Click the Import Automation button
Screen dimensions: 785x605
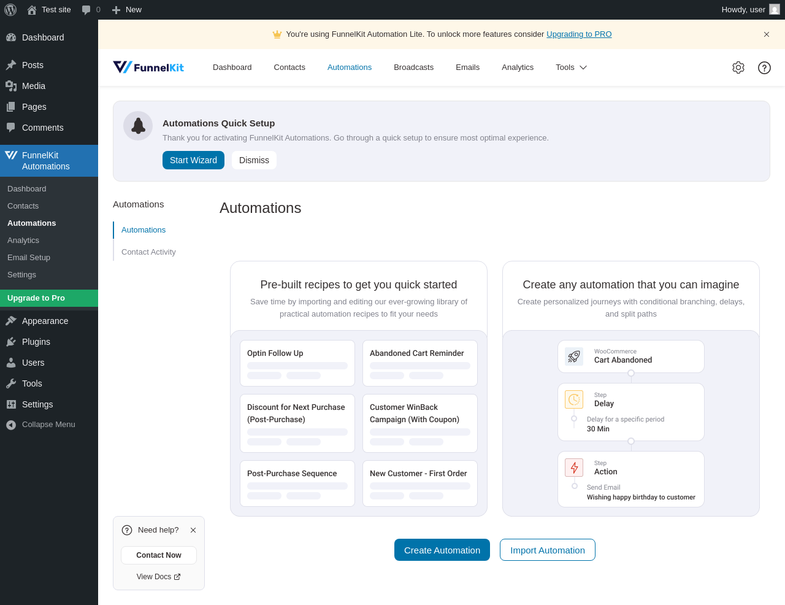pos(548,550)
